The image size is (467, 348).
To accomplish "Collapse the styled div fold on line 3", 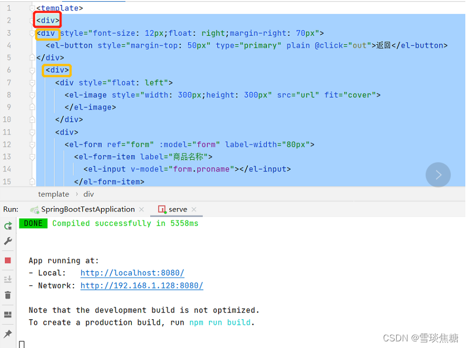I will (x=32, y=33).
